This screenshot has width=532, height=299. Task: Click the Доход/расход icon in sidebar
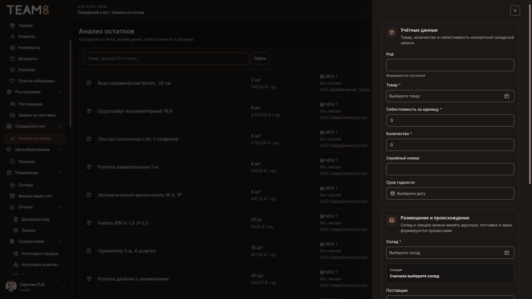[16, 219]
